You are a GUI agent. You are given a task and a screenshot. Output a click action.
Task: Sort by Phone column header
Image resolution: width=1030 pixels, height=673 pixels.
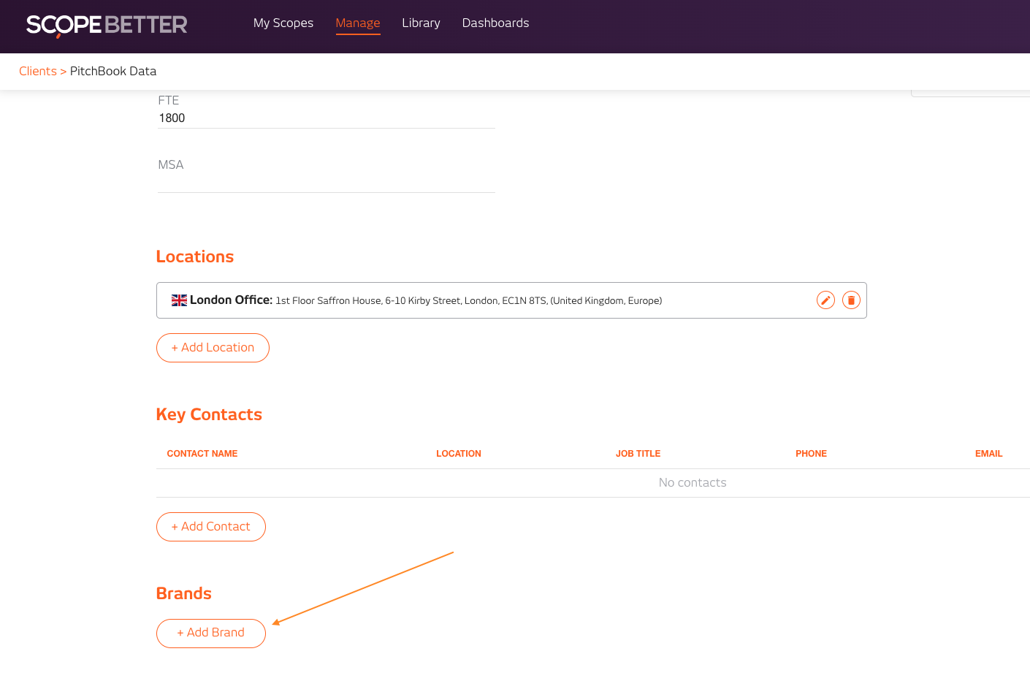click(x=811, y=454)
